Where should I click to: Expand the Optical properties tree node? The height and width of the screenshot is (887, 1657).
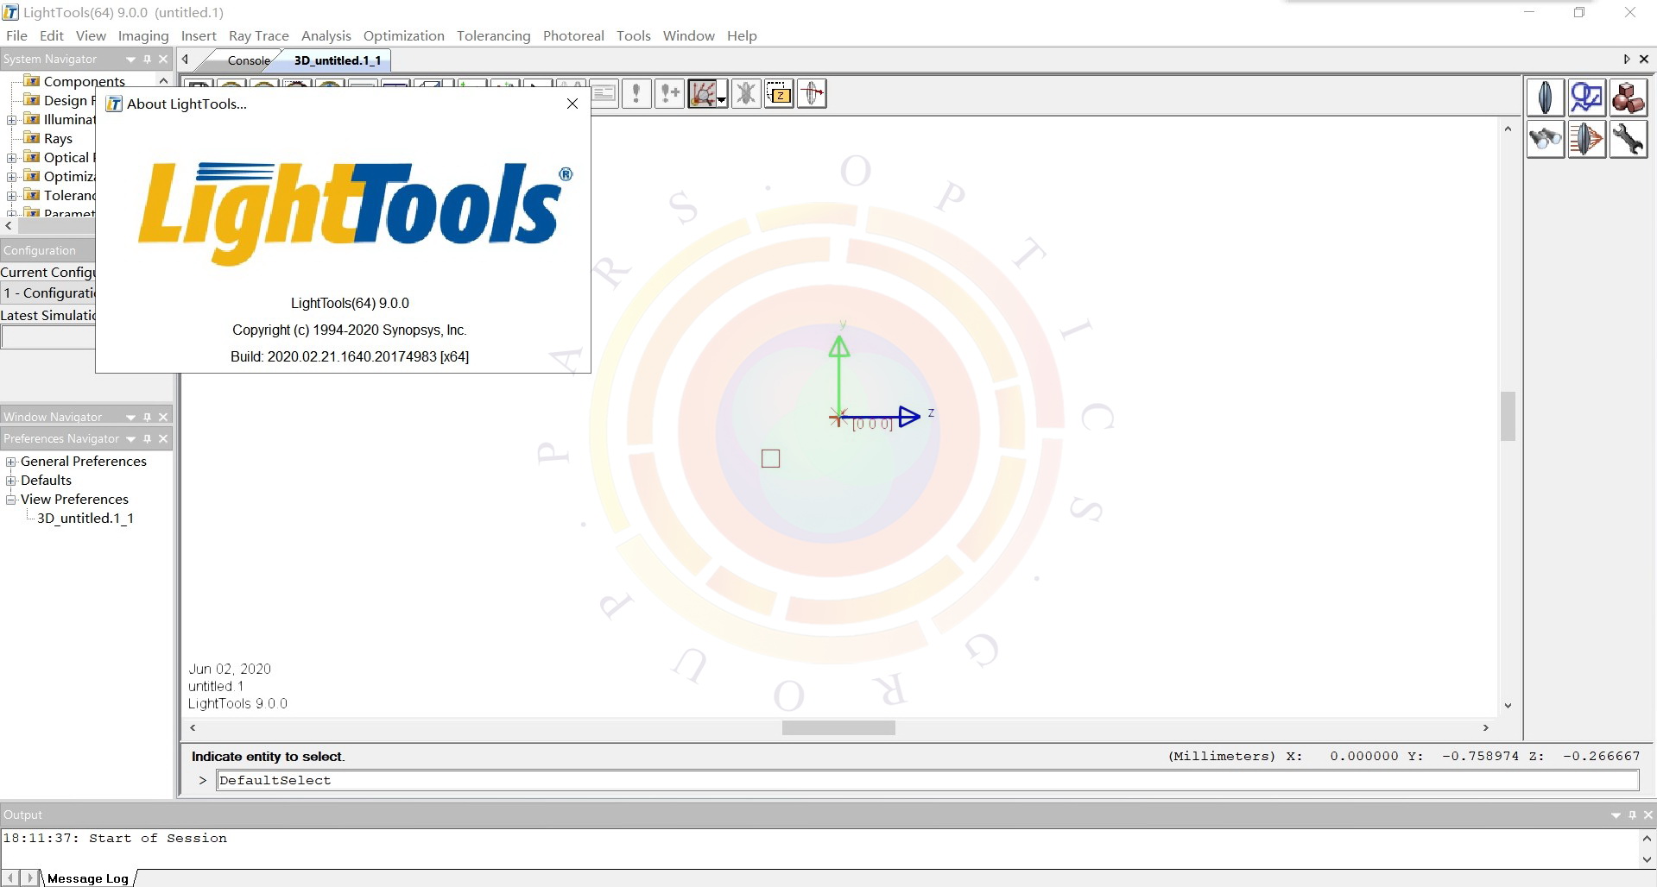[x=11, y=158]
